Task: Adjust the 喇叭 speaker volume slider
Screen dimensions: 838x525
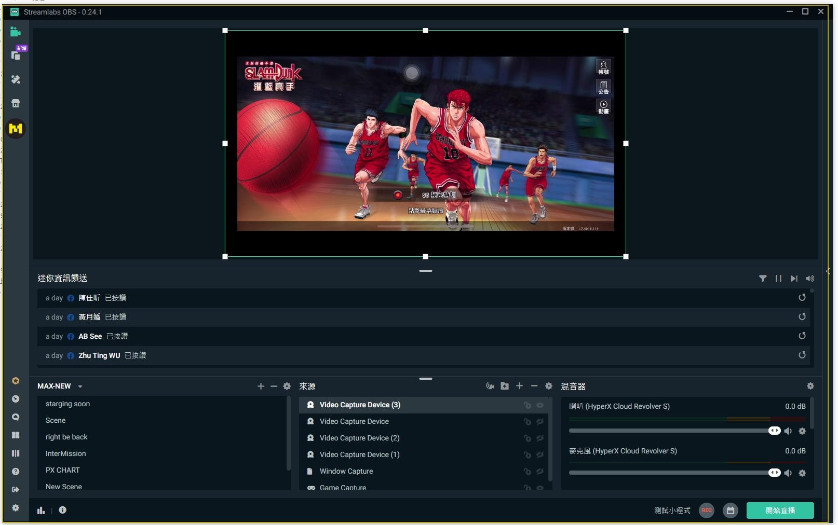Action: pyautogui.click(x=674, y=431)
